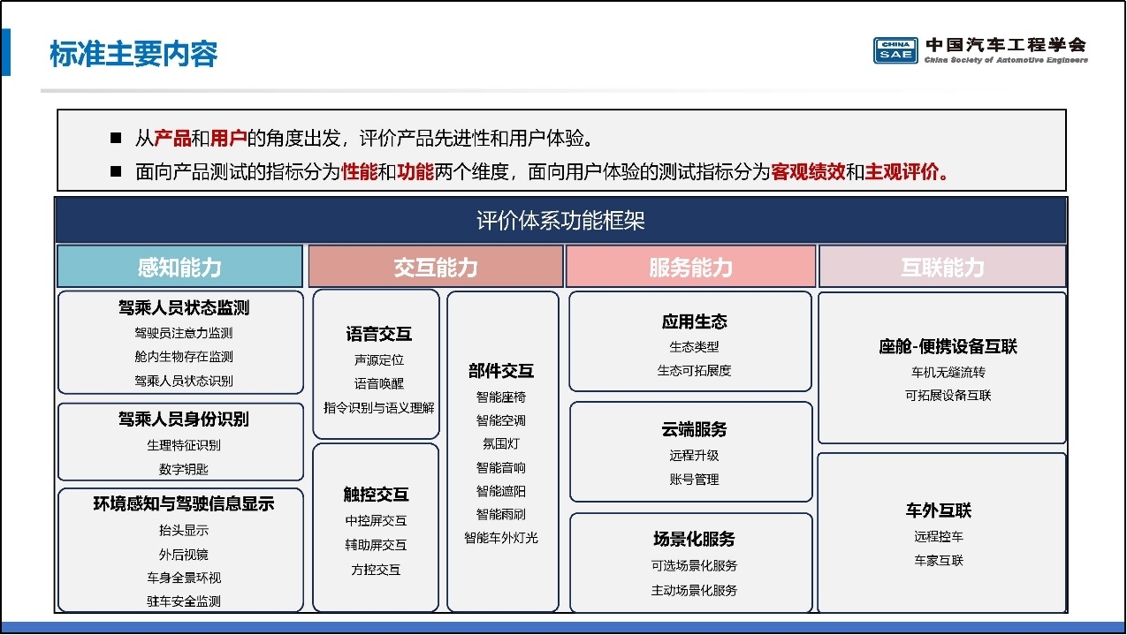Click the 互联能力 column header

(x=942, y=267)
